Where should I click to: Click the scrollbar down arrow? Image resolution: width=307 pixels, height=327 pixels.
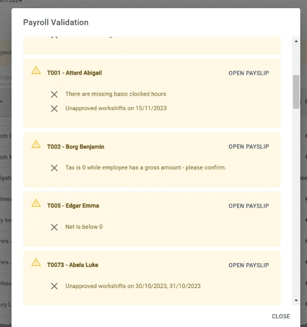tap(296, 301)
